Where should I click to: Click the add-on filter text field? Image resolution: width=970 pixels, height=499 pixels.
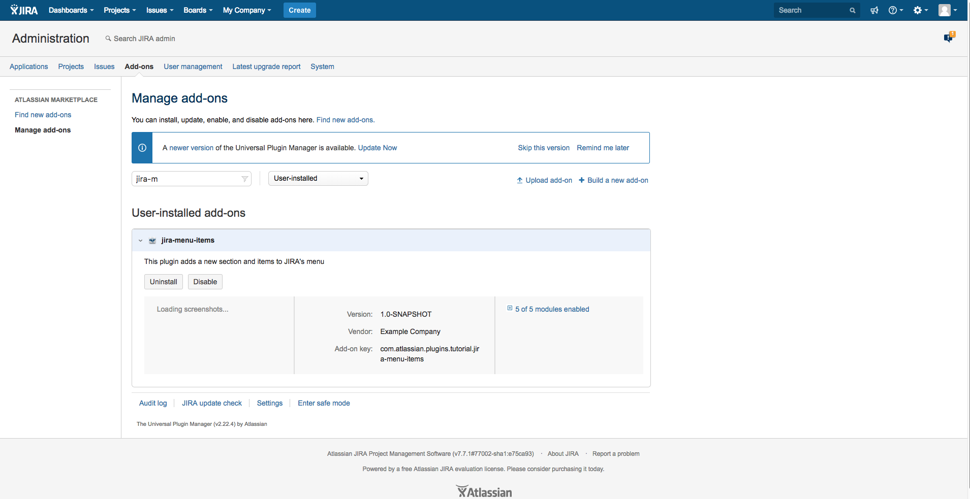point(192,179)
